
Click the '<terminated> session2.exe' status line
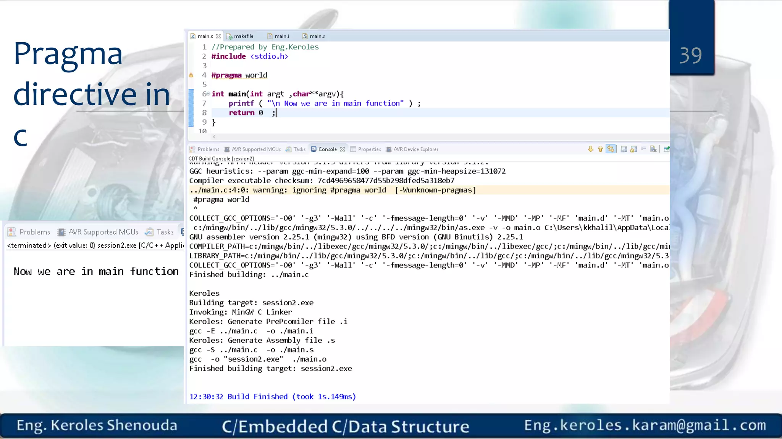pos(95,245)
